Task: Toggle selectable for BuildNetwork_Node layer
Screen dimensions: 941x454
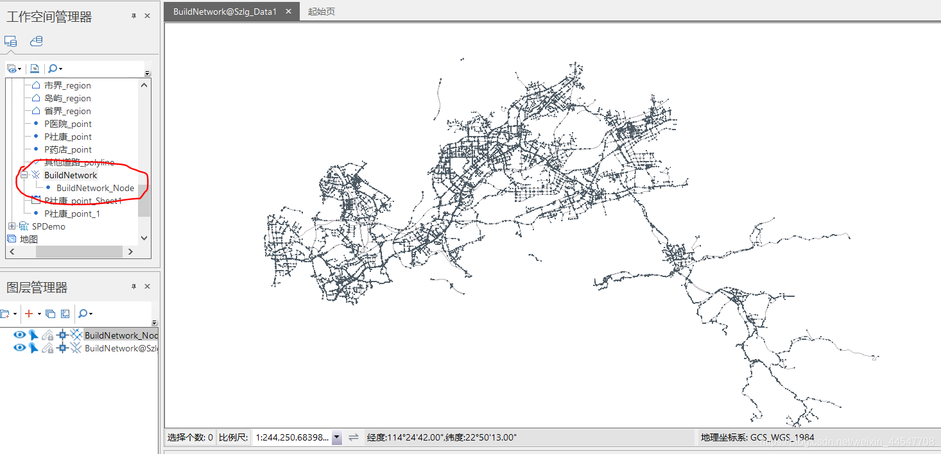Action: (33, 335)
